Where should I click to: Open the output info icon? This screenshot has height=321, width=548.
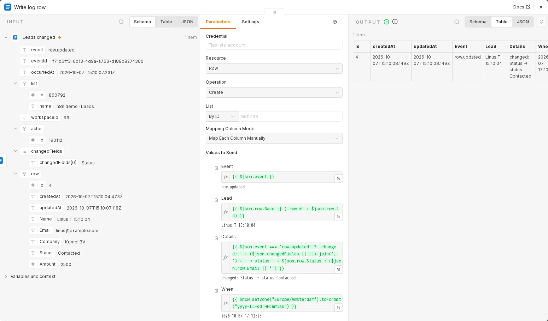pos(395,22)
